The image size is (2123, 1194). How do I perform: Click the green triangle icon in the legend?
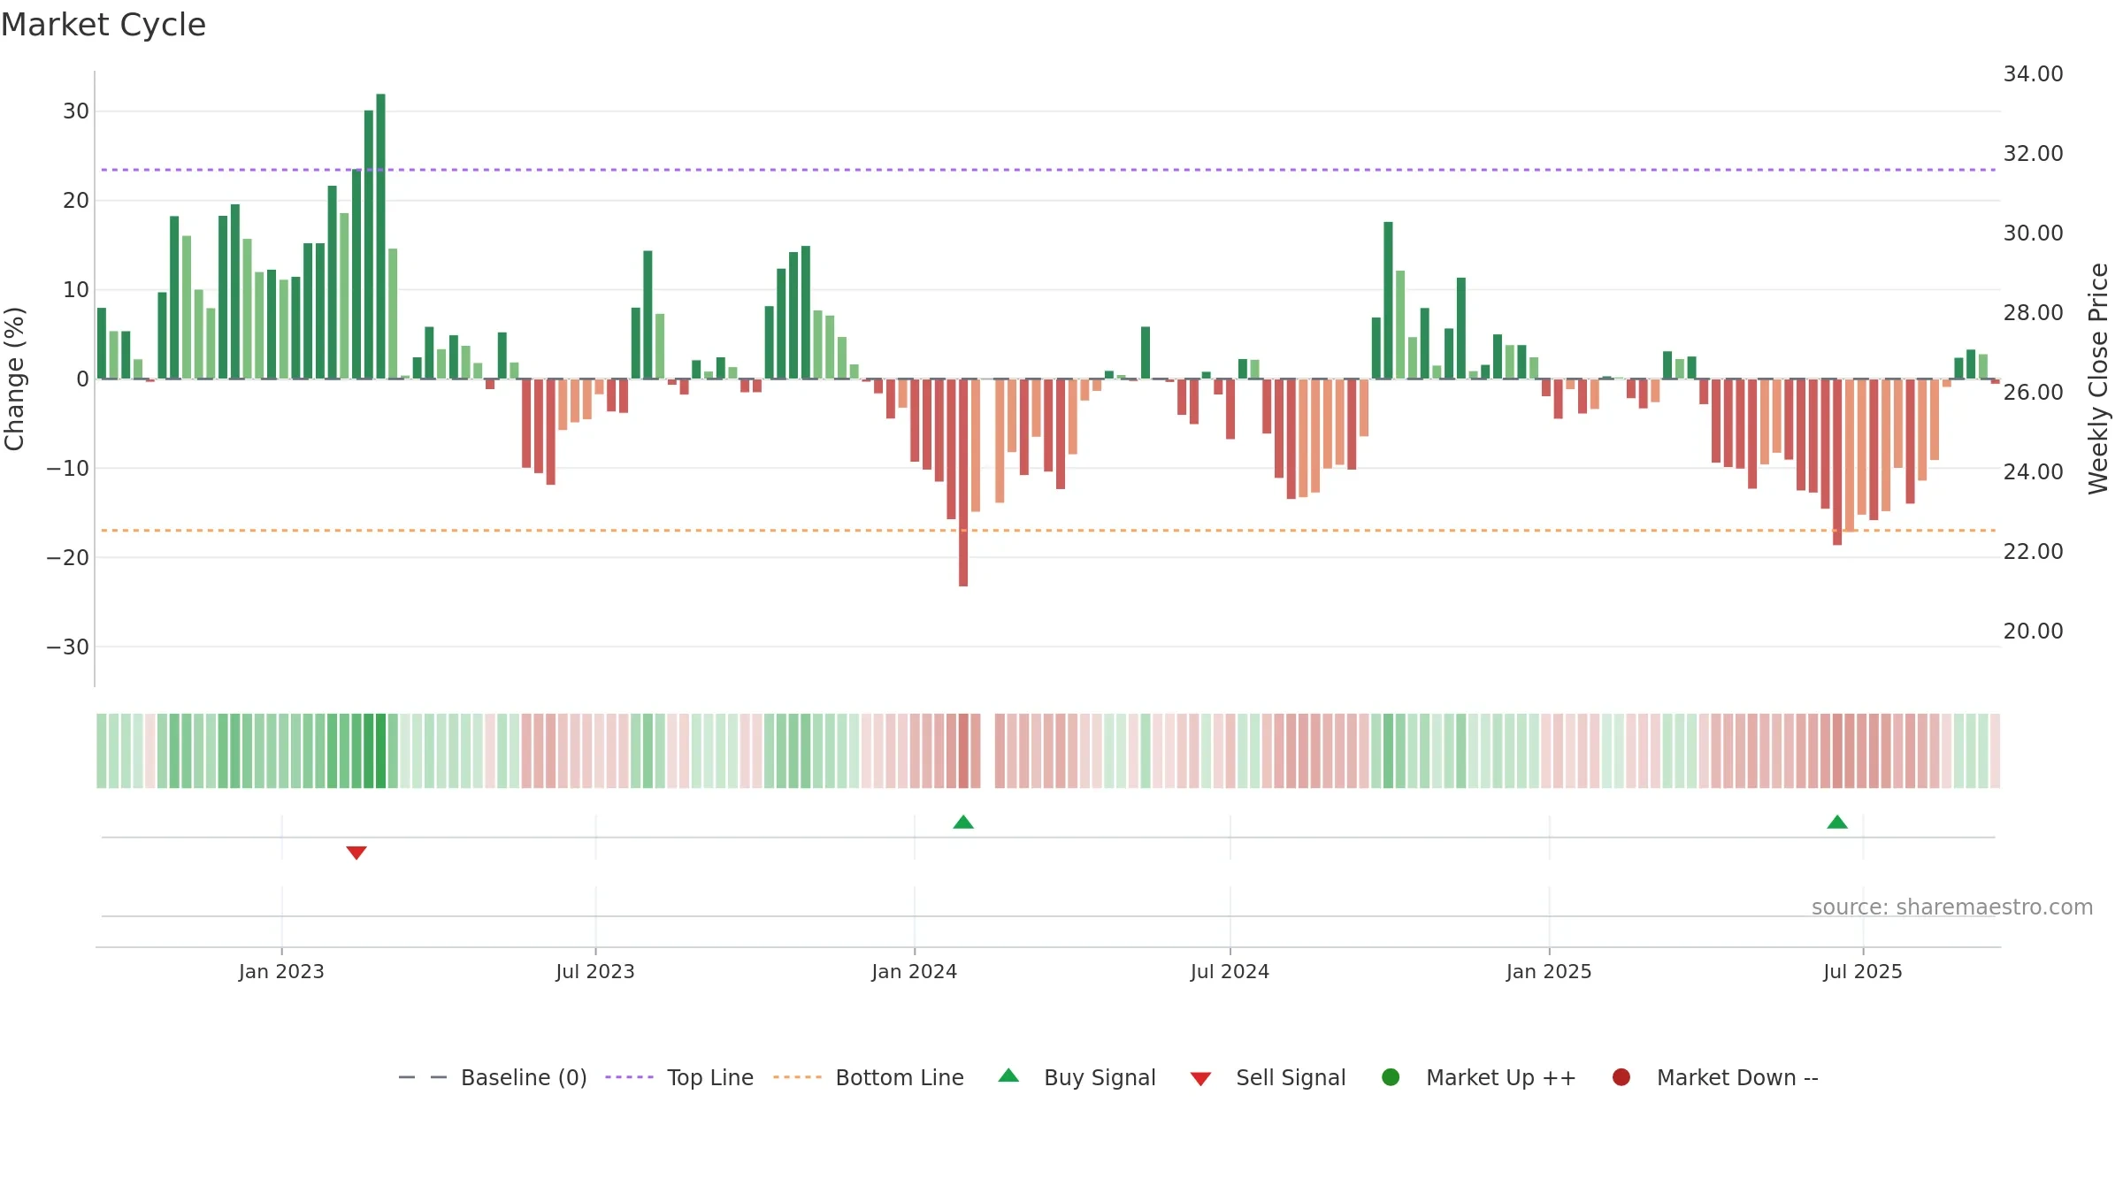1008,1075
